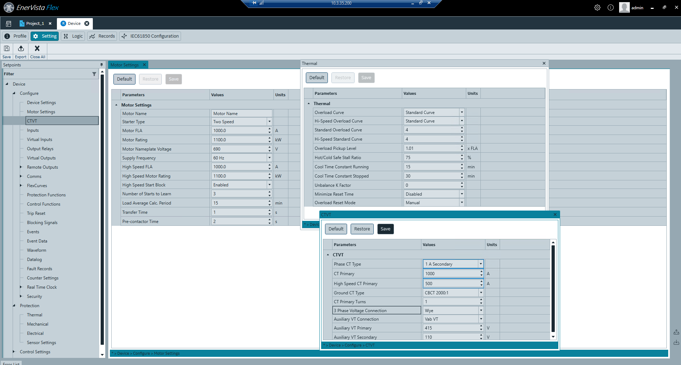Screen dimensions: 681x365
Task: Open the Phase CT Type dropdown
Action: pyautogui.click(x=481, y=264)
